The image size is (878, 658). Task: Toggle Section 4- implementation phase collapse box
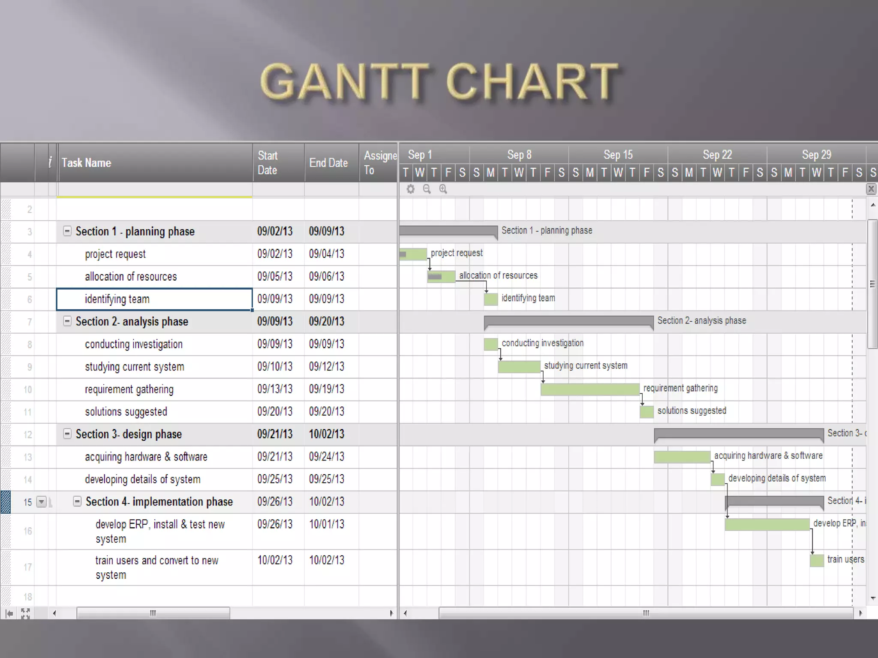pos(77,502)
